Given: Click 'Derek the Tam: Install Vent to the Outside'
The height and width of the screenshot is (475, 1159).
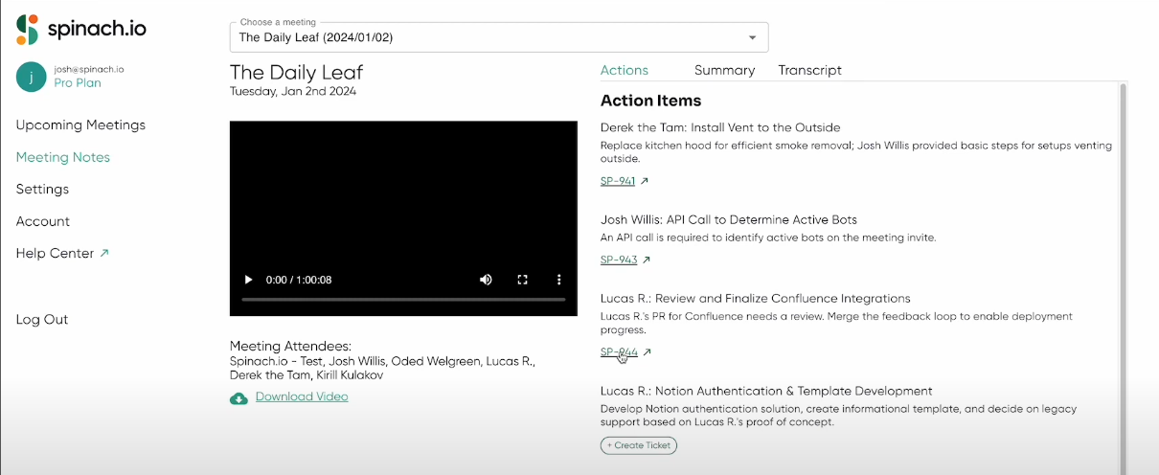Looking at the screenshot, I should (x=720, y=127).
